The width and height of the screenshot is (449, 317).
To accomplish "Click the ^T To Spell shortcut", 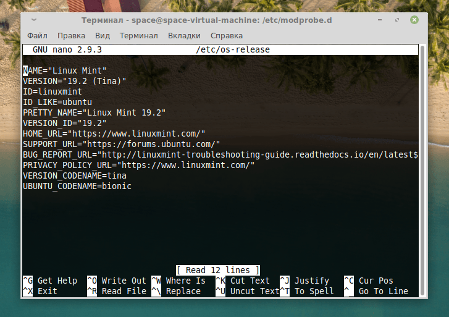I will (x=307, y=291).
